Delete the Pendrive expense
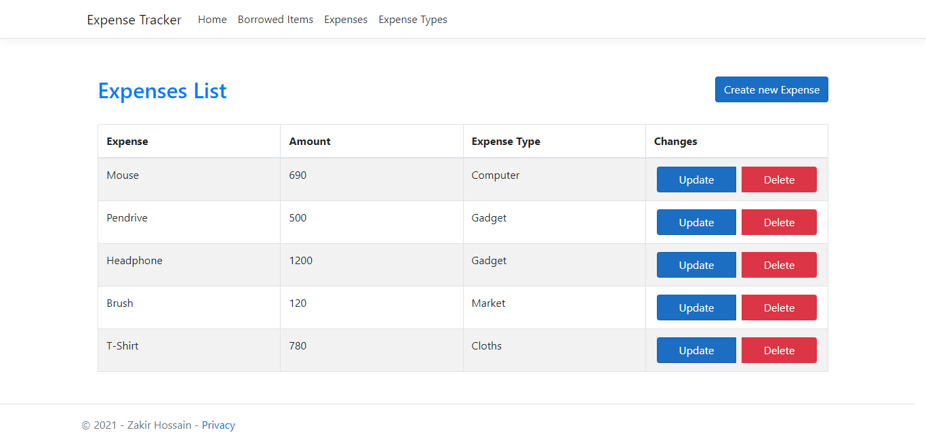Image resolution: width=926 pixels, height=445 pixels. pyautogui.click(x=779, y=222)
